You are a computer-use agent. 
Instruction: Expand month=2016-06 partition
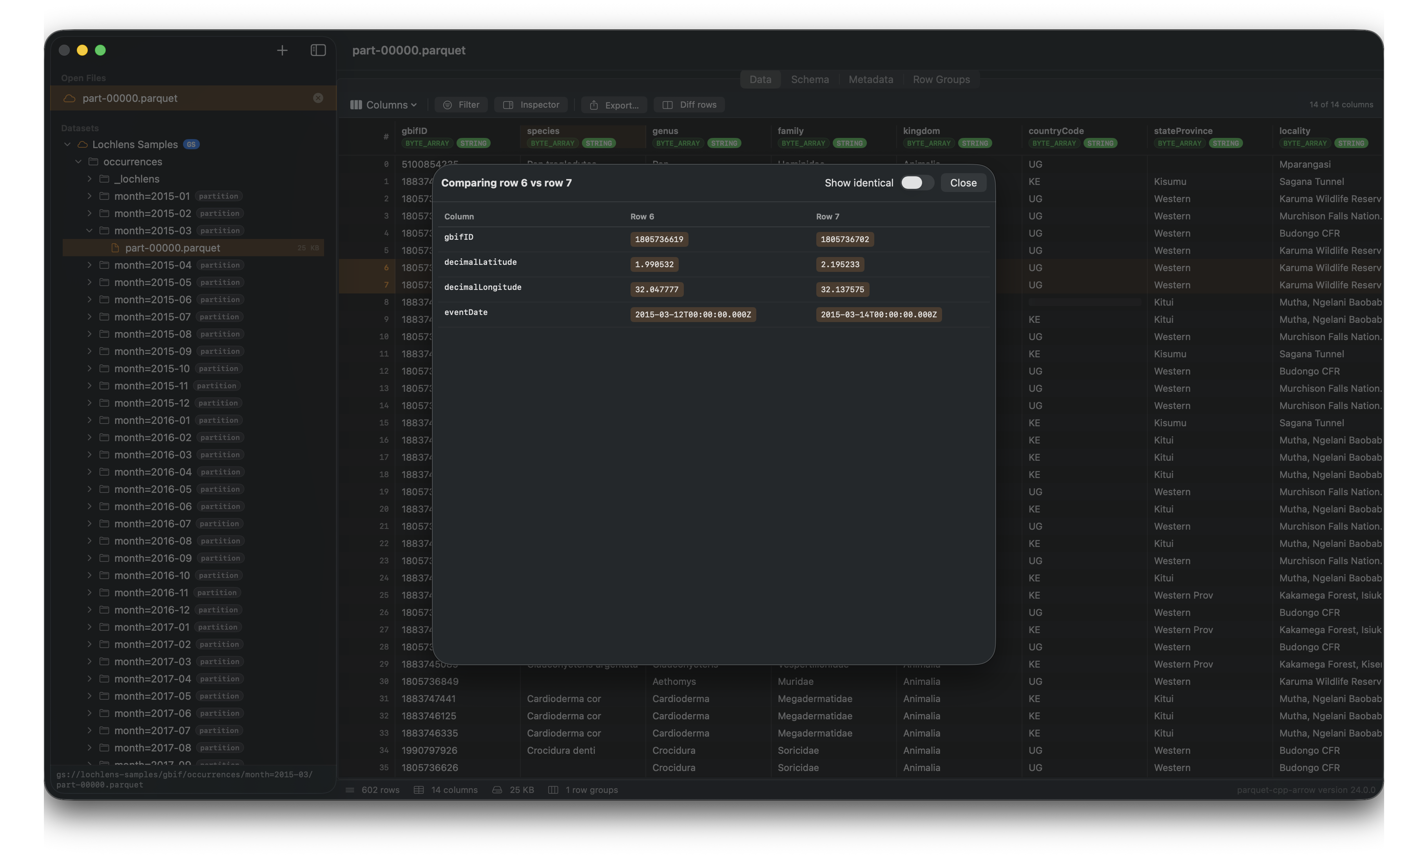tap(89, 507)
